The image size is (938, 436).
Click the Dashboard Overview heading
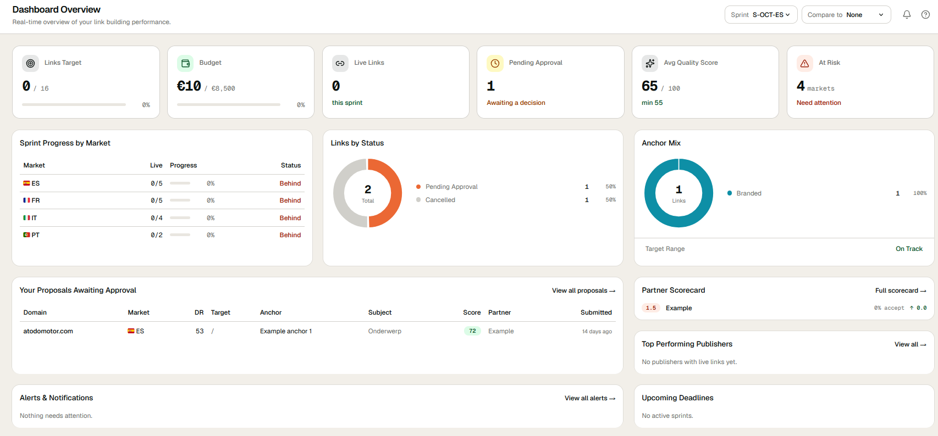[56, 9]
